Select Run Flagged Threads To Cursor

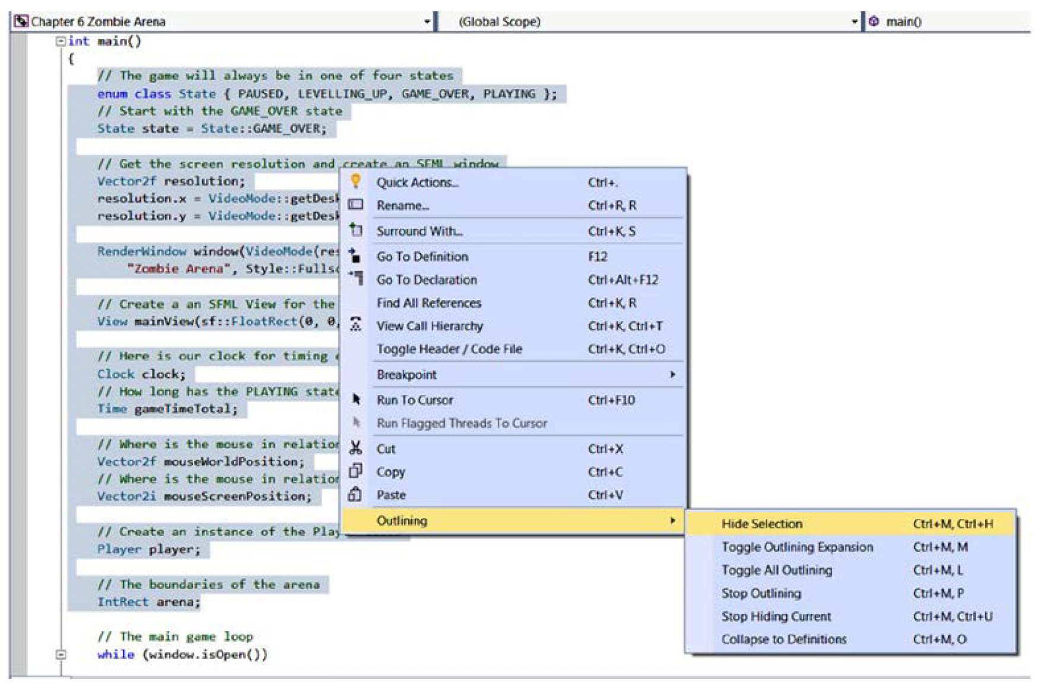click(514, 423)
